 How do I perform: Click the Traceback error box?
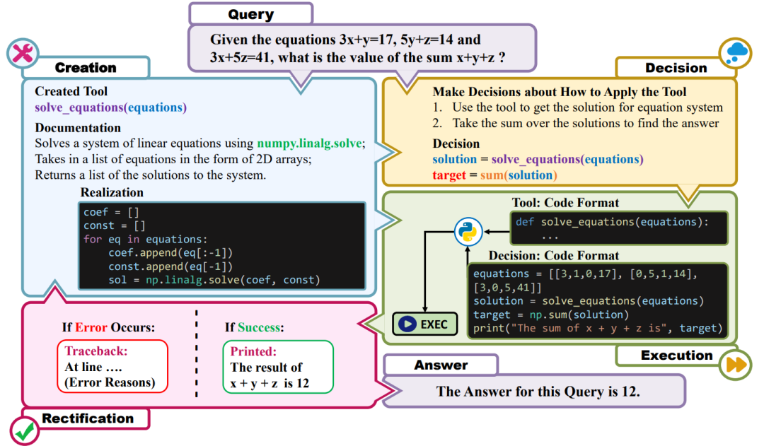click(112, 366)
